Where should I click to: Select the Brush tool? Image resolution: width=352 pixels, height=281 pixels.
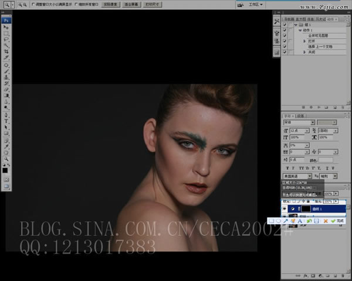[6, 71]
